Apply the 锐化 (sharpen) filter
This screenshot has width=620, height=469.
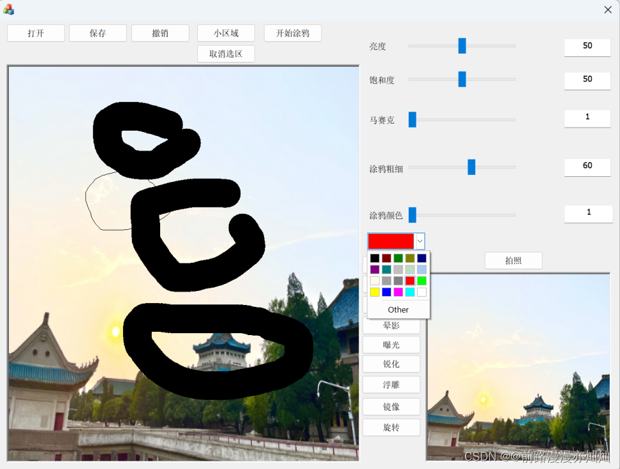[x=391, y=363]
